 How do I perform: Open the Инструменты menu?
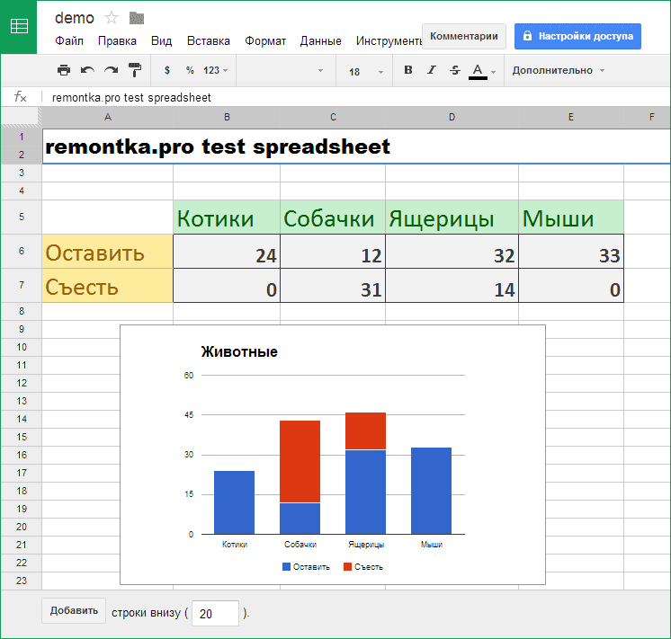point(389,41)
